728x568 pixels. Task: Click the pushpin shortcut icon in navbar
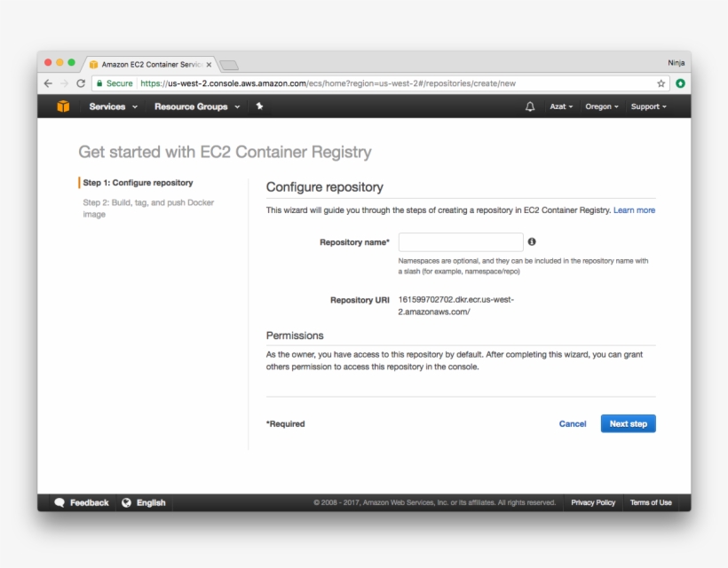coord(257,106)
